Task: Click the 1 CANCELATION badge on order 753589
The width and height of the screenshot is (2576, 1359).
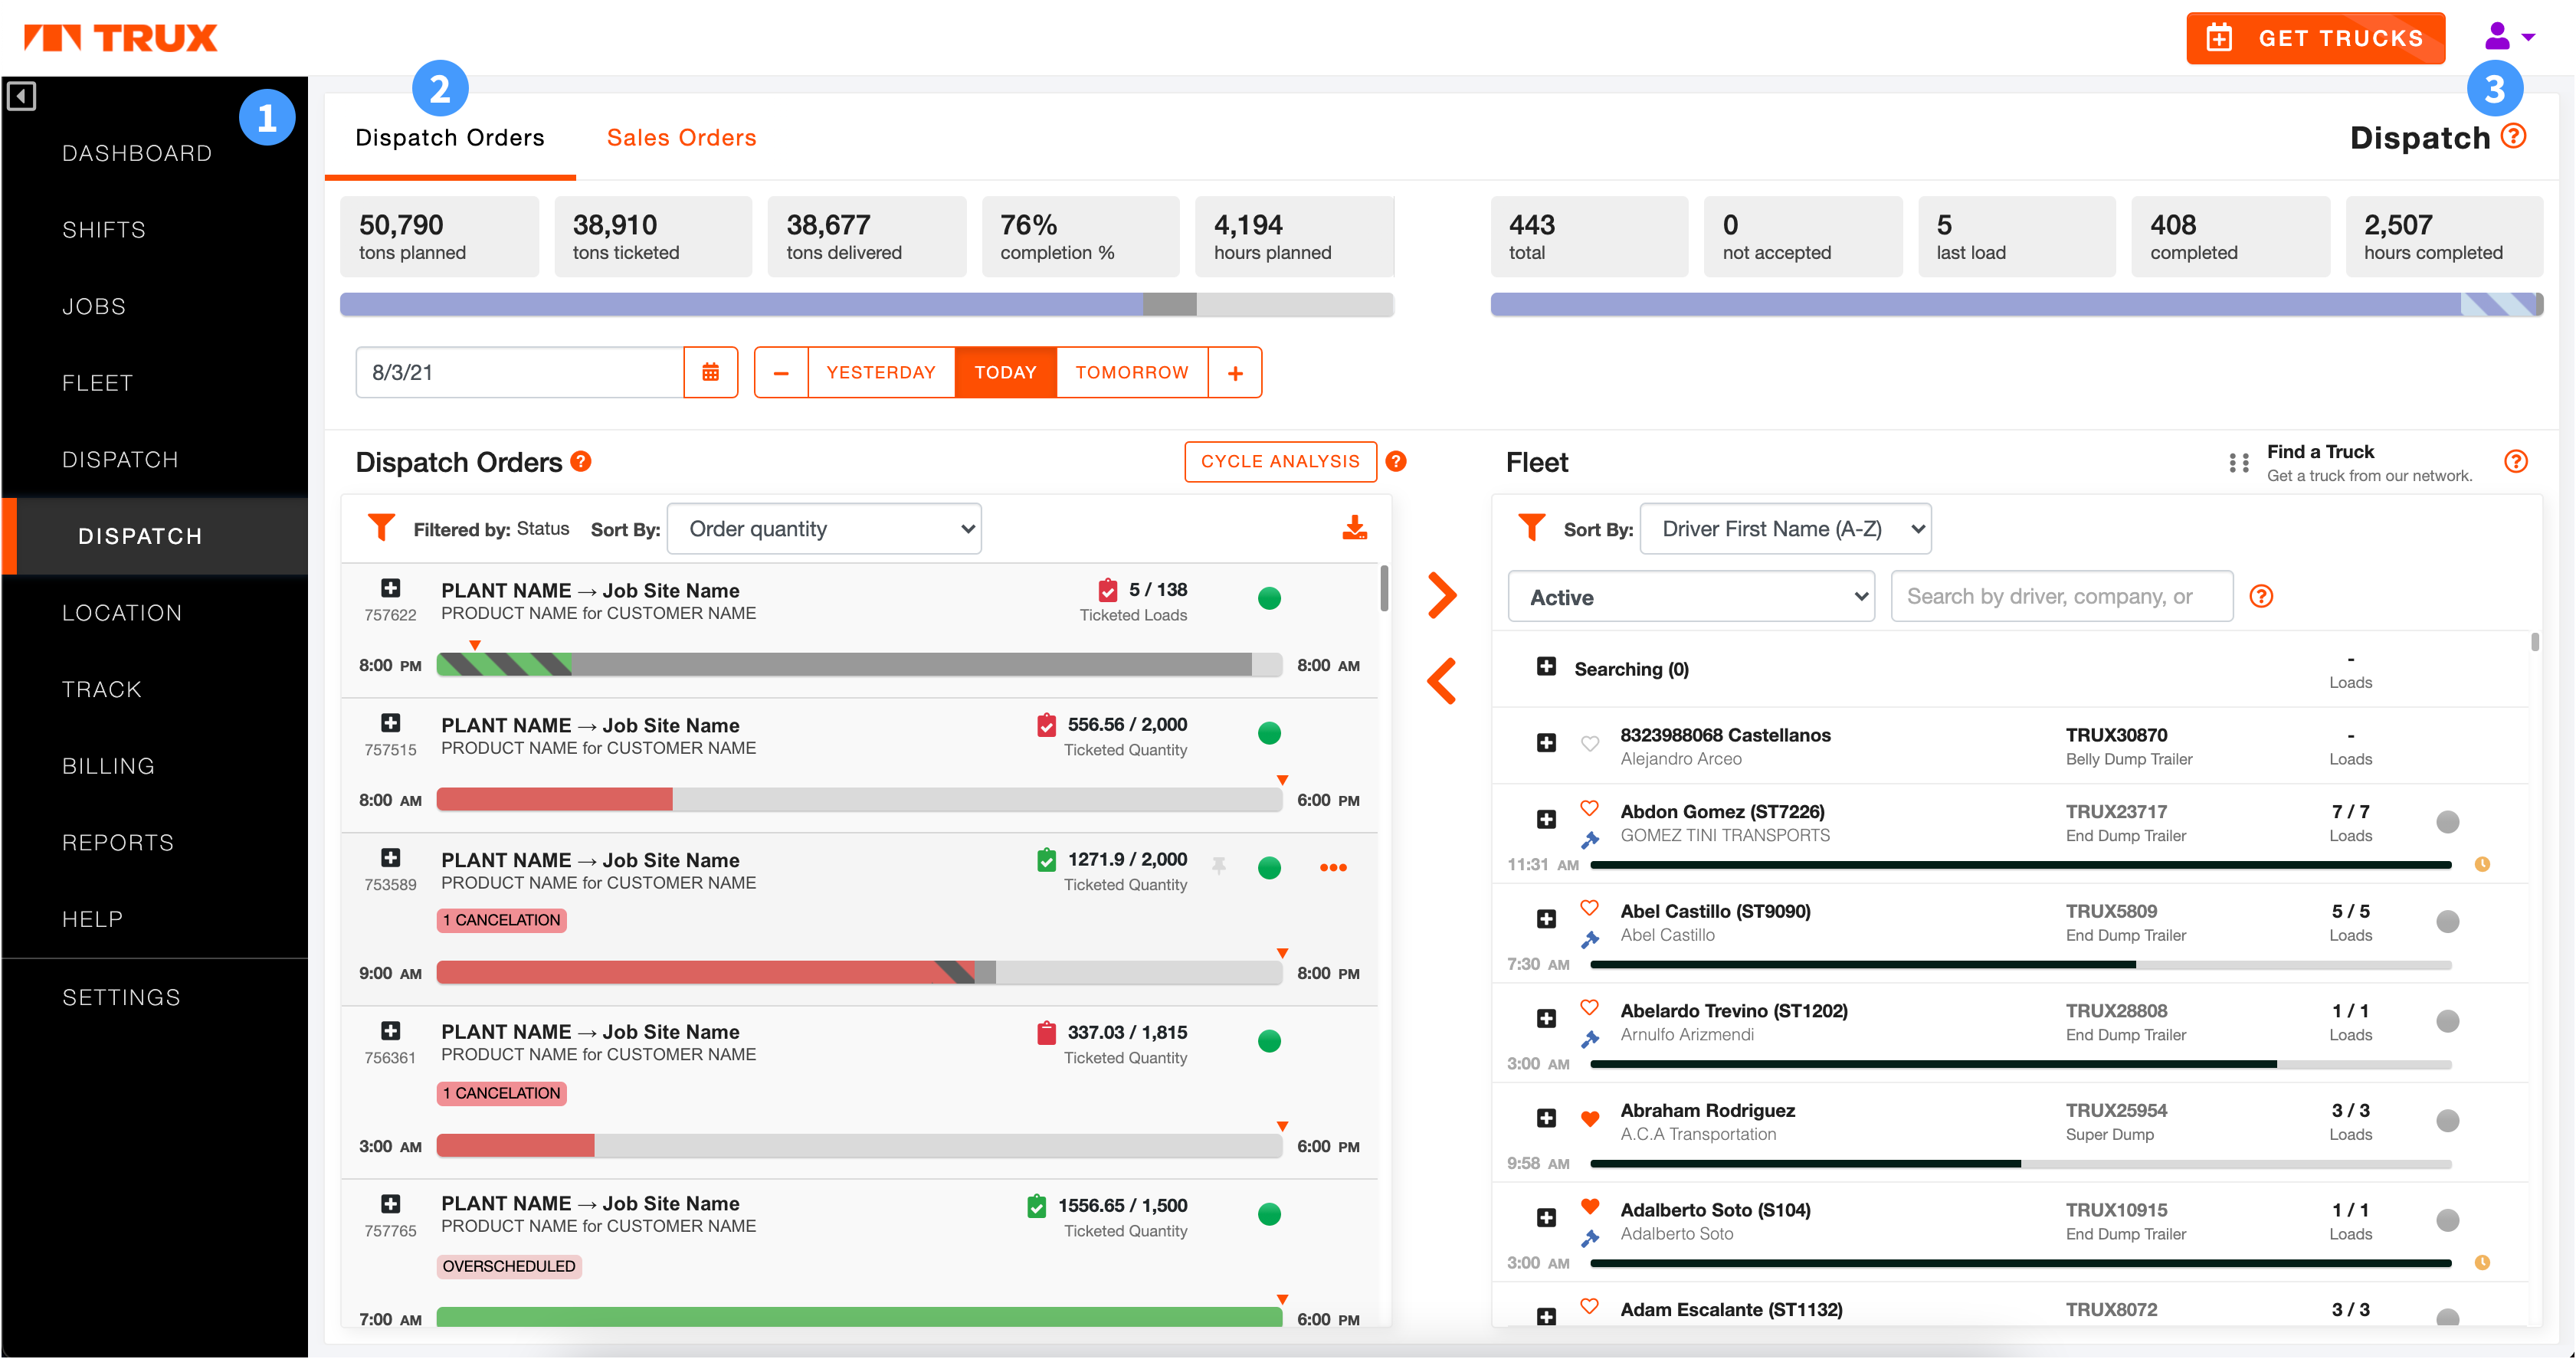Action: tap(502, 920)
